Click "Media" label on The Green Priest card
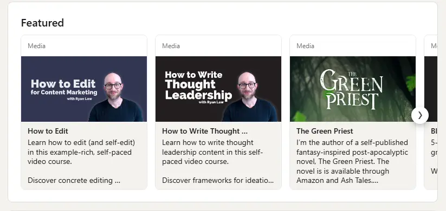The height and width of the screenshot is (211, 446). tap(305, 46)
